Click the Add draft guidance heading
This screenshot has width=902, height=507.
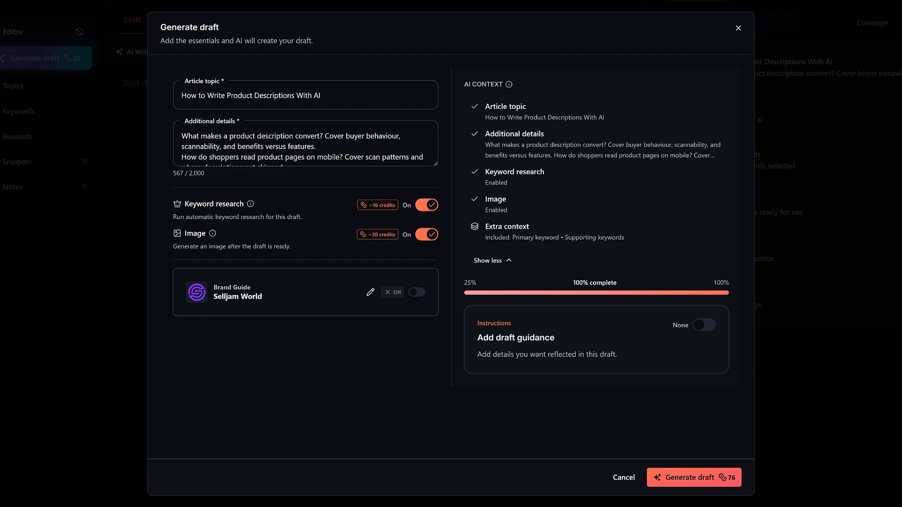[515, 338]
